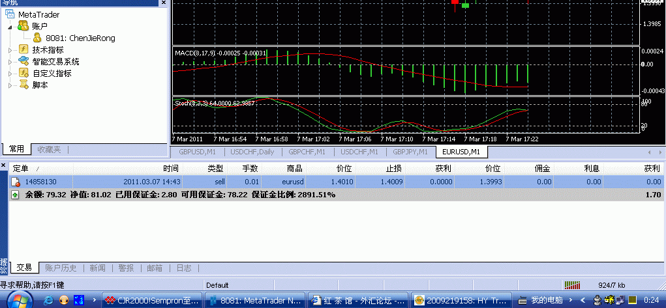Open the USDCHF,Daily chart tab
Screen dimensions: 666x308
[x=253, y=152]
